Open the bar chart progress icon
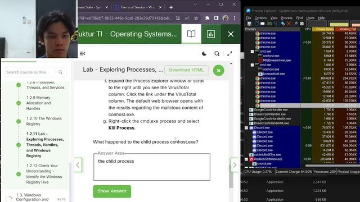360x202 pixels. [x=211, y=34]
